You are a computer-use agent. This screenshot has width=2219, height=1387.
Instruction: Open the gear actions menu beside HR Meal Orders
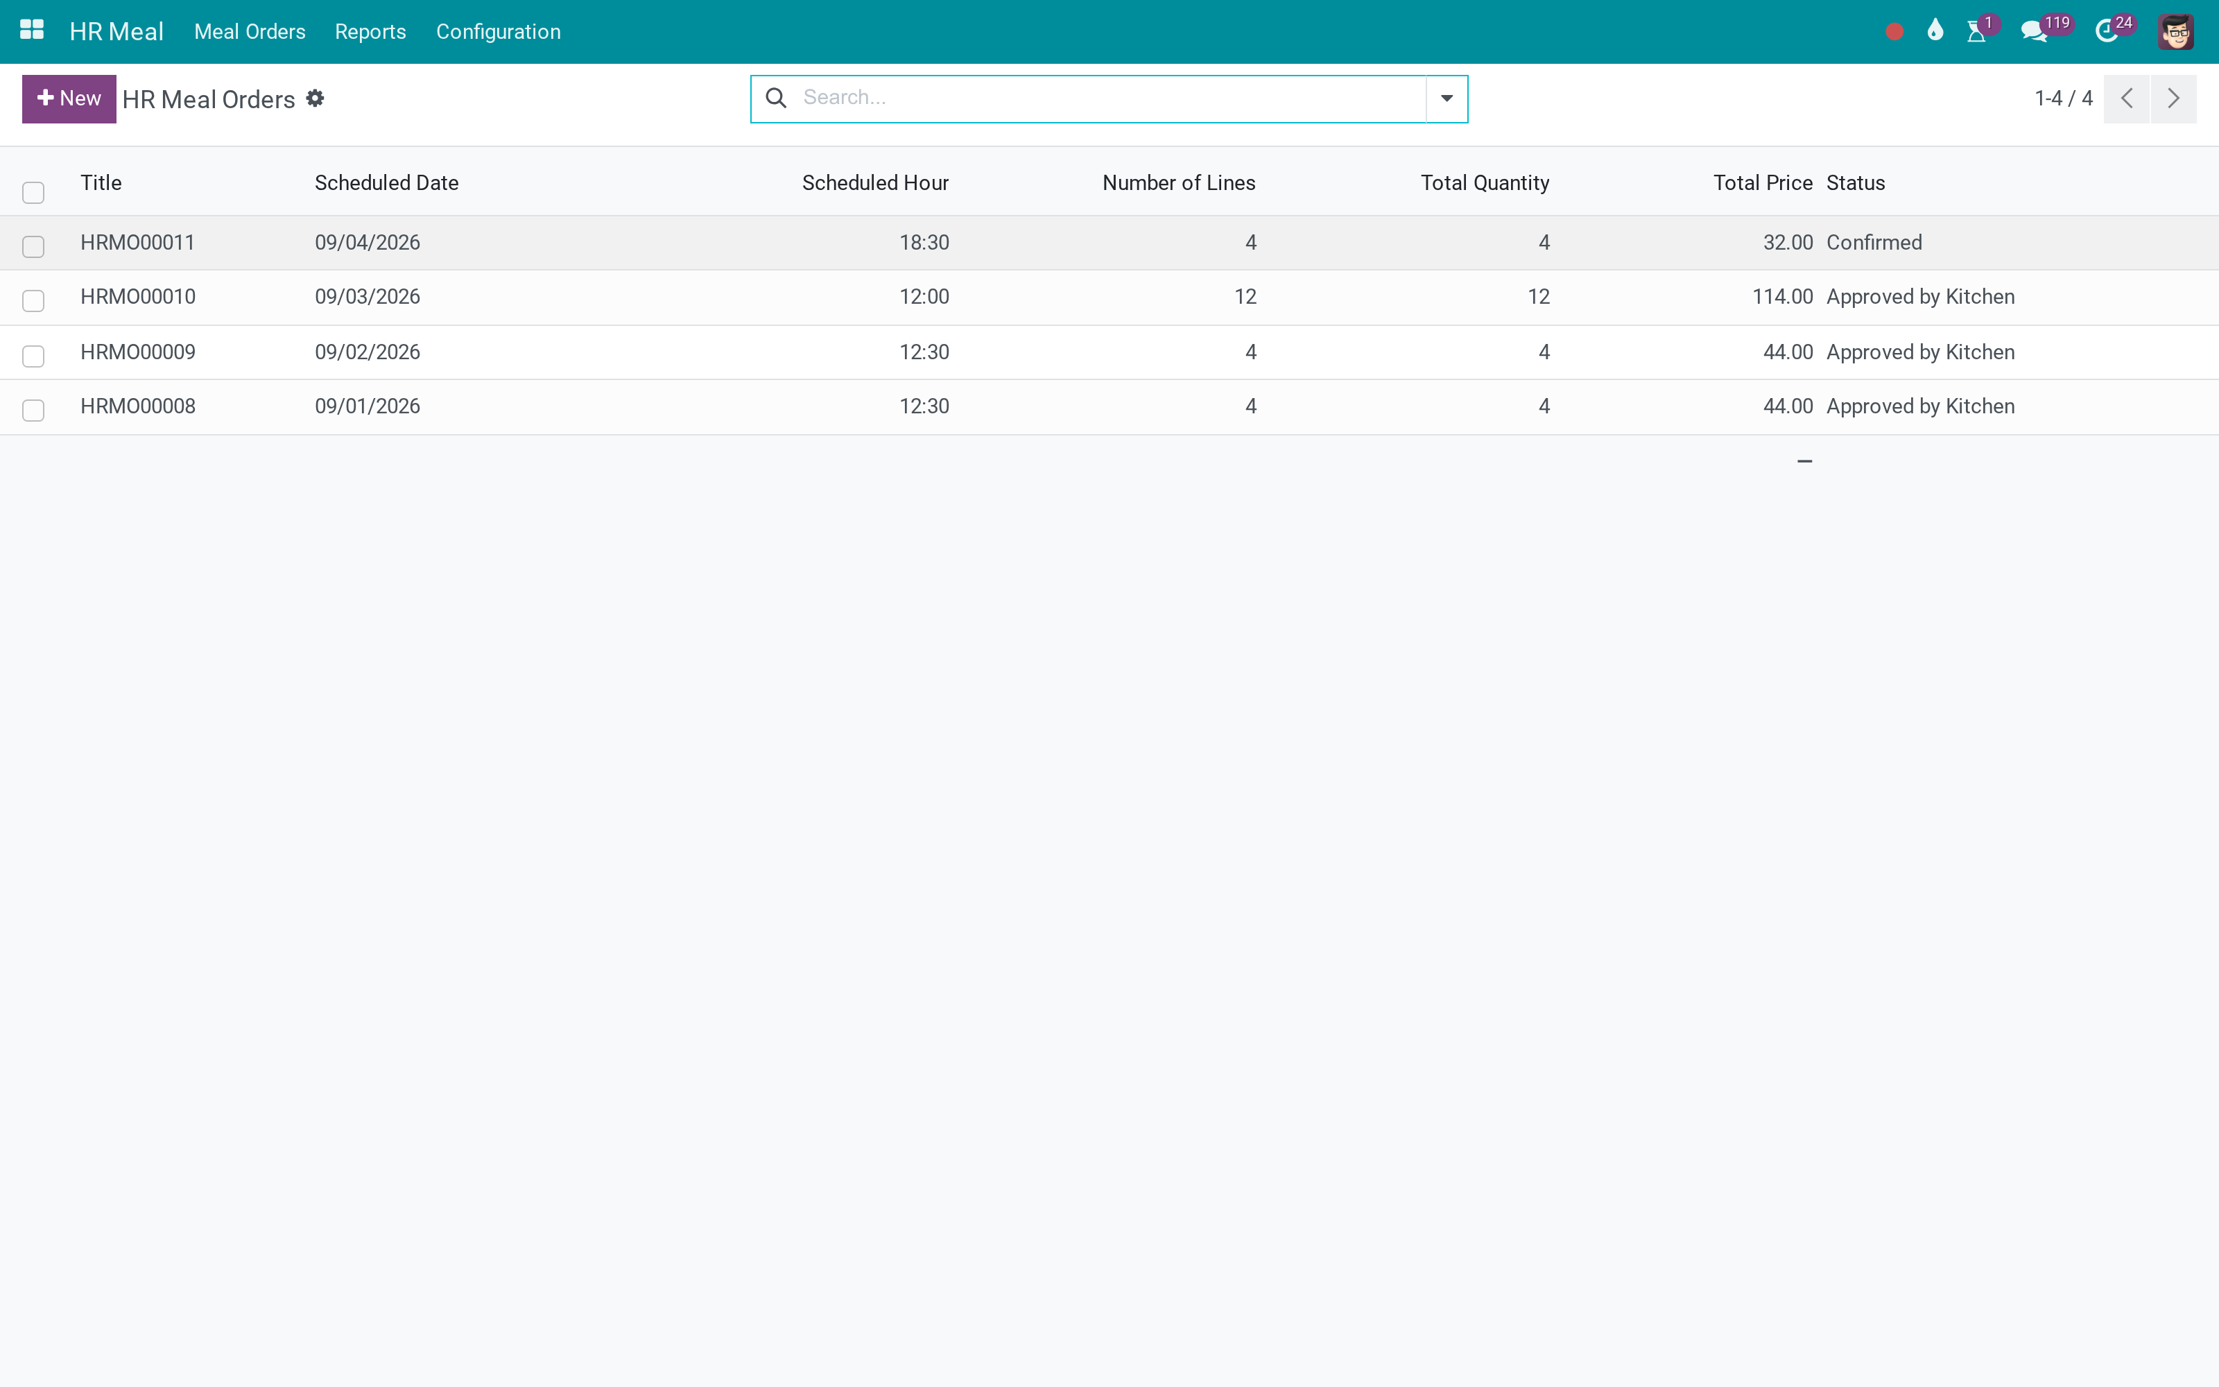pyautogui.click(x=316, y=98)
